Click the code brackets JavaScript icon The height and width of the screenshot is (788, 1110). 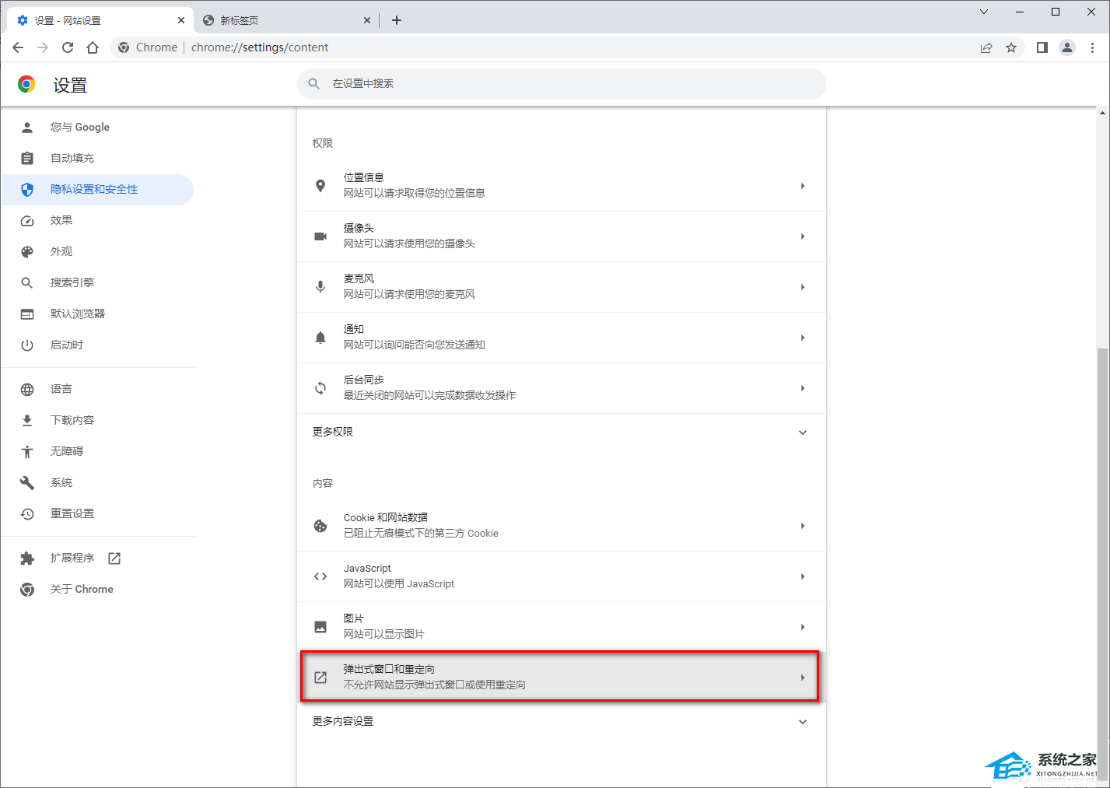[x=320, y=576]
